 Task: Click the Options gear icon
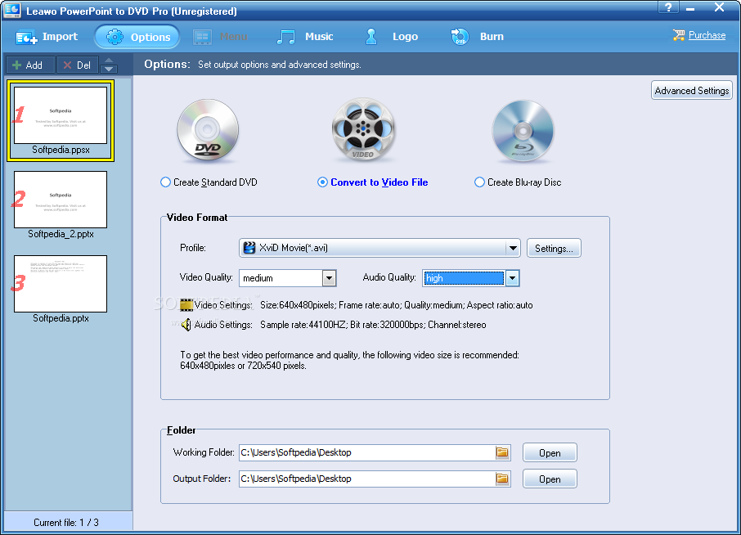(x=115, y=37)
